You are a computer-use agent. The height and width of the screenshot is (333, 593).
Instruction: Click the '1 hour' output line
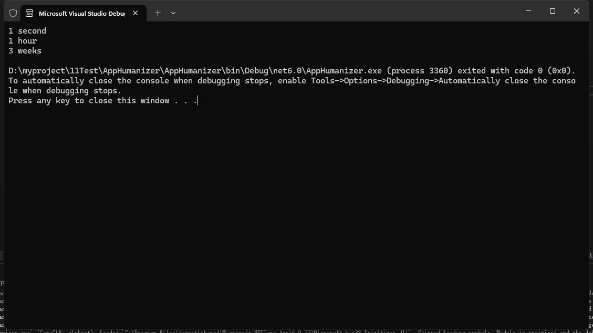(x=23, y=41)
